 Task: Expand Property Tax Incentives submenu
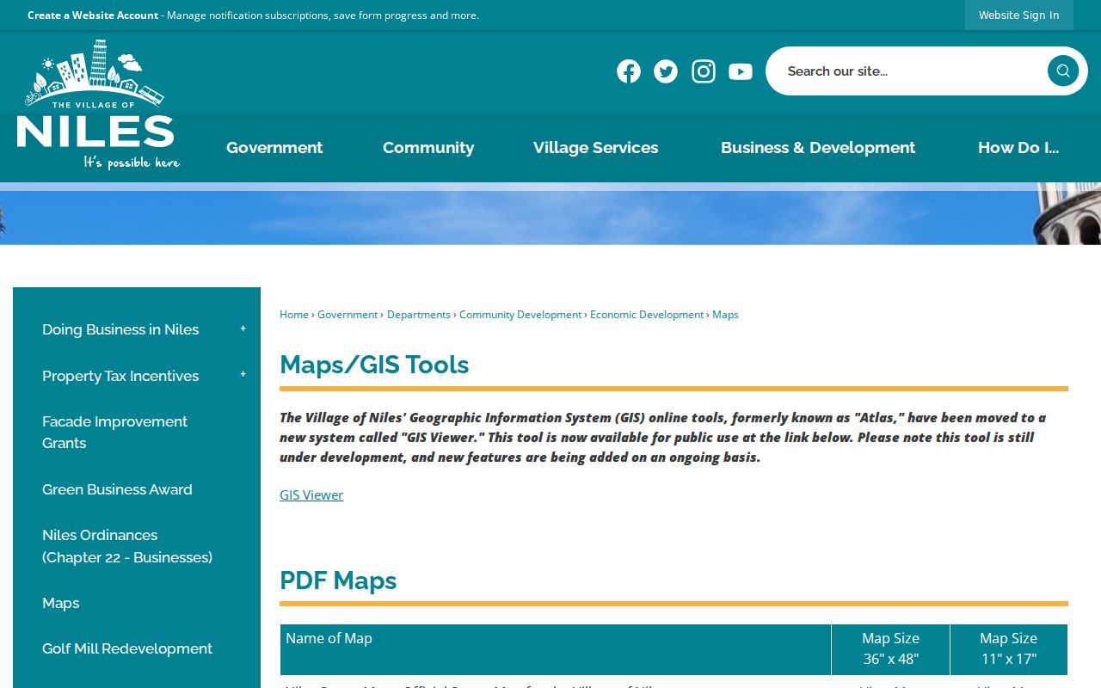(243, 376)
